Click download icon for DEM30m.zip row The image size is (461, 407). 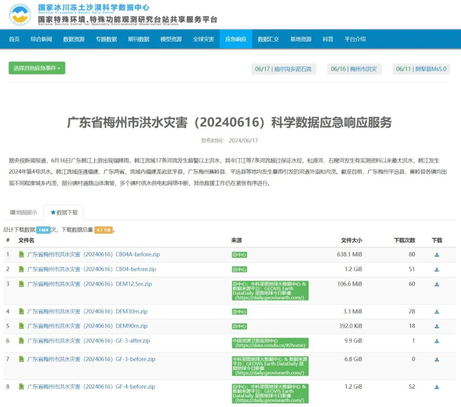tap(437, 312)
